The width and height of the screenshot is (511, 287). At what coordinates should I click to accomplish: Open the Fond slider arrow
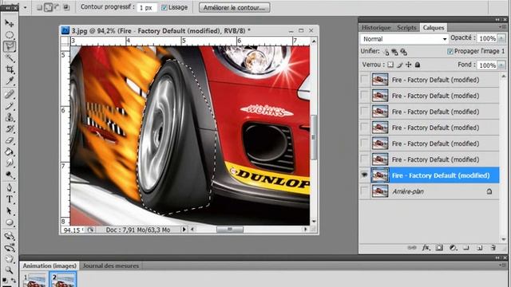501,65
